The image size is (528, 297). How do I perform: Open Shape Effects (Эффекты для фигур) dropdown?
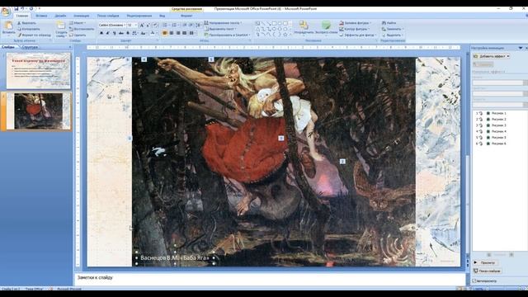tap(357, 35)
